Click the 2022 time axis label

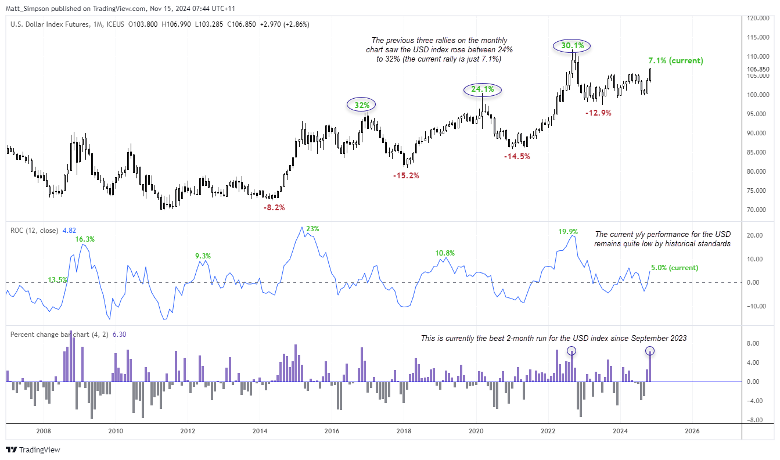pyautogui.click(x=548, y=432)
